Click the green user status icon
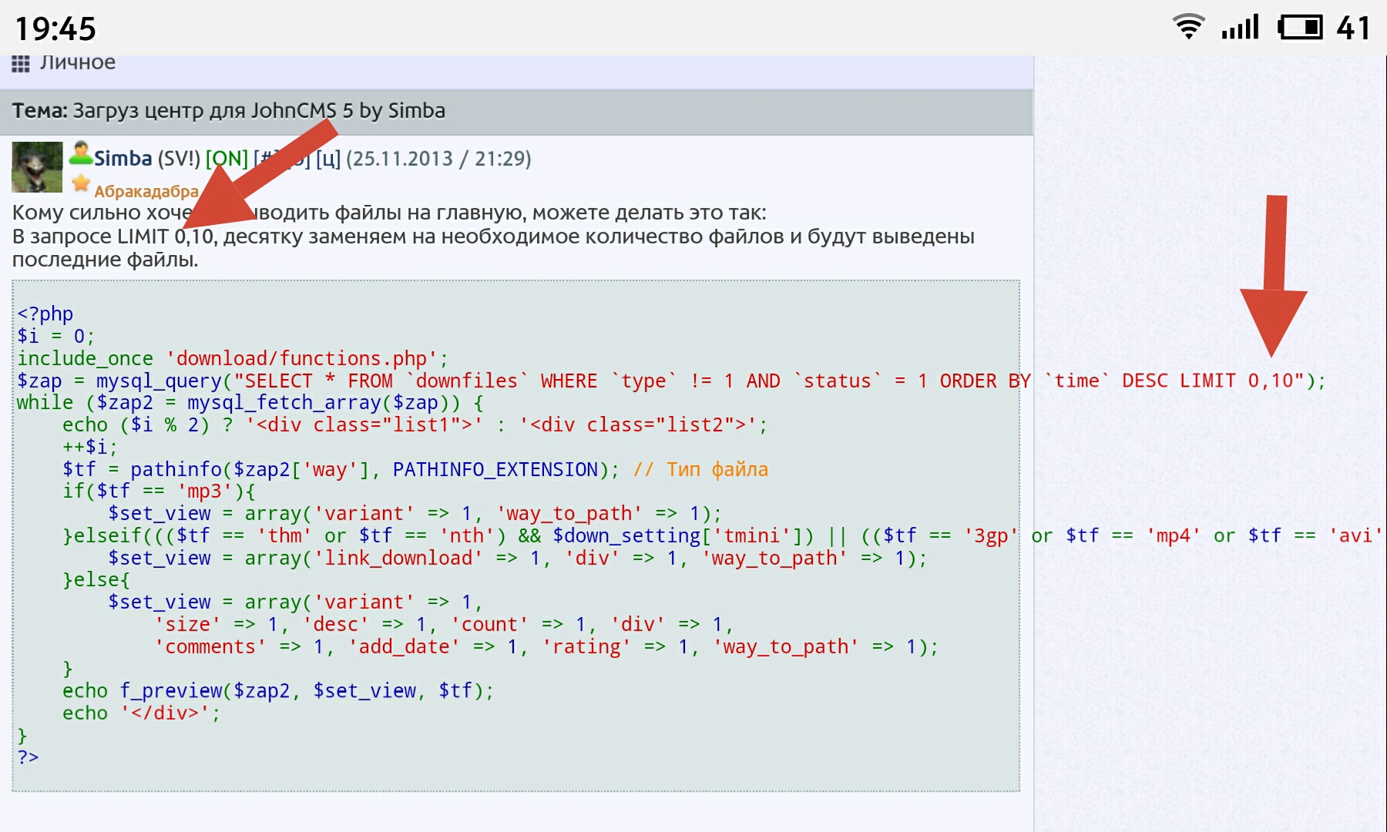Viewport: 1387px width, 832px height. coord(80,153)
